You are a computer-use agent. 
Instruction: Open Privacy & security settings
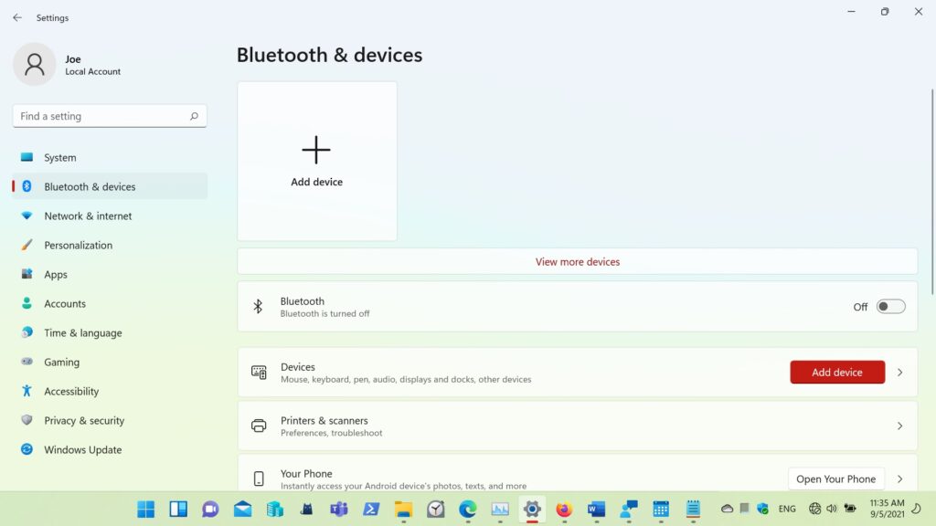[83, 421]
